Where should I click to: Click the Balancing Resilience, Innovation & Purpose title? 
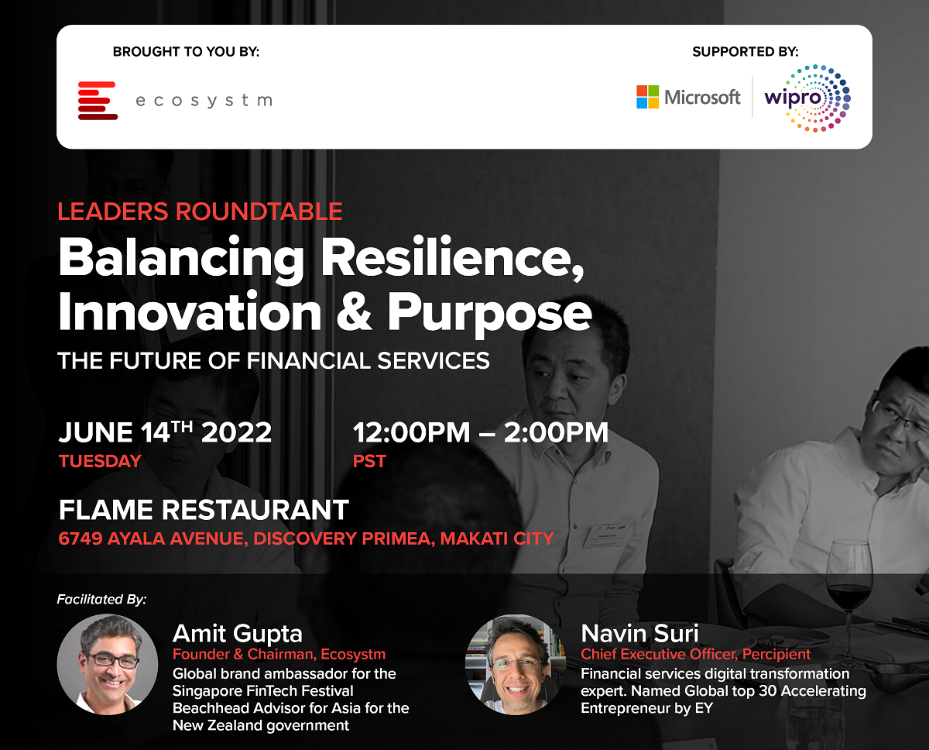324,284
